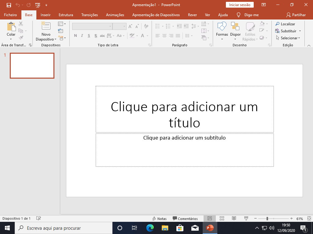Open the change case Aa dropdown
Image resolution: width=313 pixels, height=234 pixels.
point(120,36)
